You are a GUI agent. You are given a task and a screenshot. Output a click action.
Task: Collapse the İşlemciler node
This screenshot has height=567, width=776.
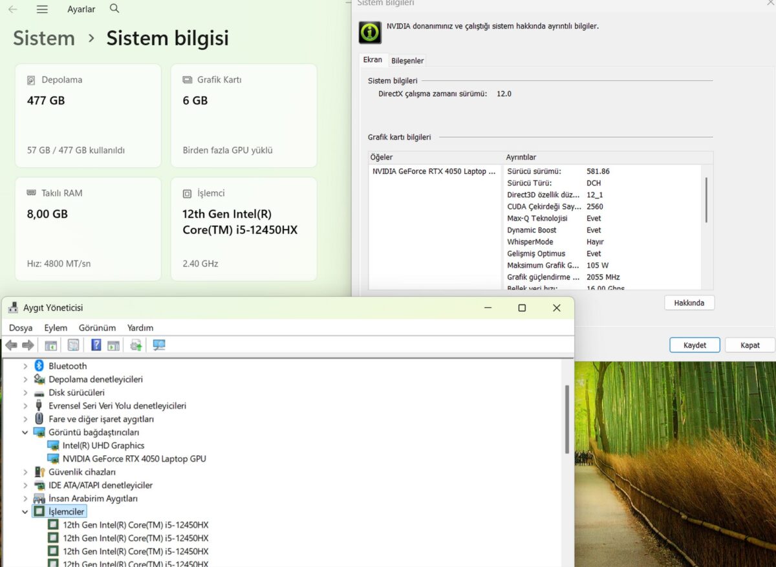point(25,511)
